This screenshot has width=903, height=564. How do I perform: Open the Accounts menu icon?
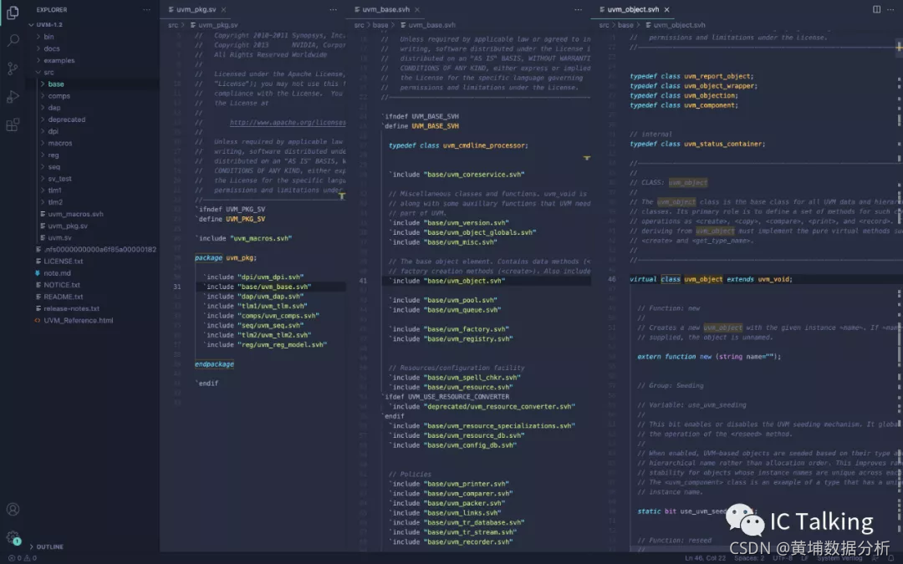(13, 510)
